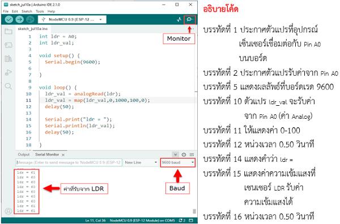340x224 pixels.
Task: Open the 9600 baud dropdown
Action: [x=177, y=162]
